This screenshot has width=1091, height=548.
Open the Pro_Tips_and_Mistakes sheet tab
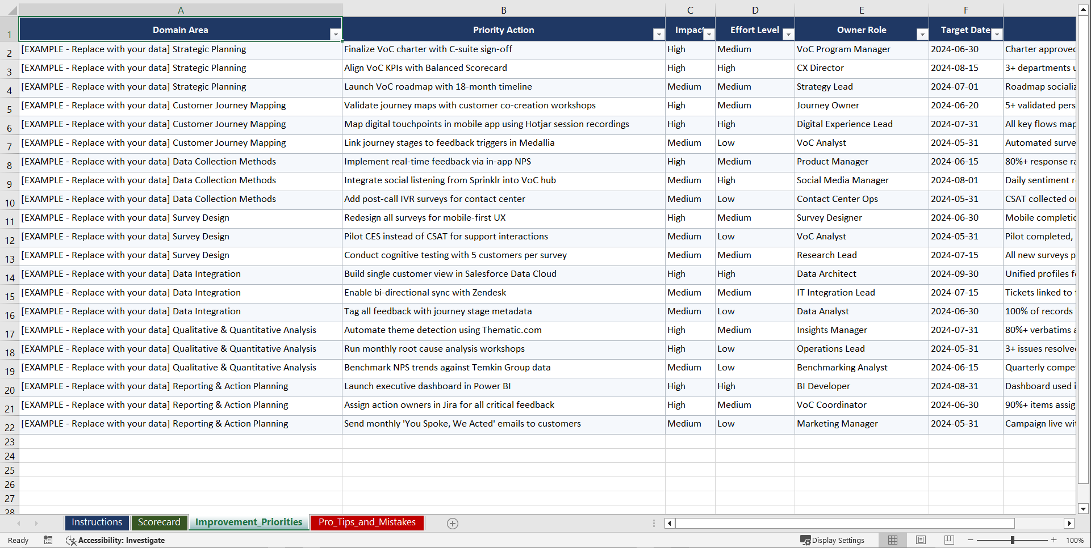[x=366, y=522]
